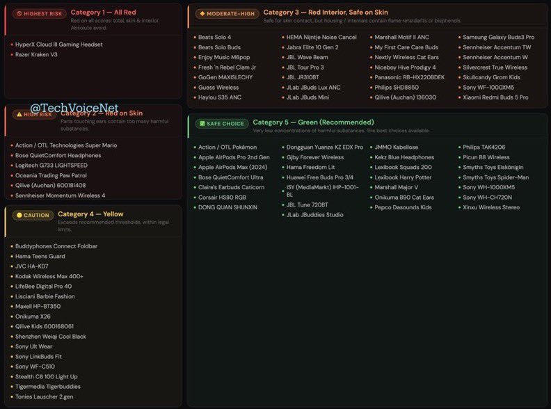Select Logitech G733 LIGHTSPEED entry
The height and width of the screenshot is (409, 551).
(x=51, y=165)
